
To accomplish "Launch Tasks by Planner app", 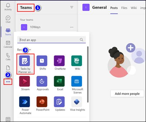I will (x=26, y=64).
